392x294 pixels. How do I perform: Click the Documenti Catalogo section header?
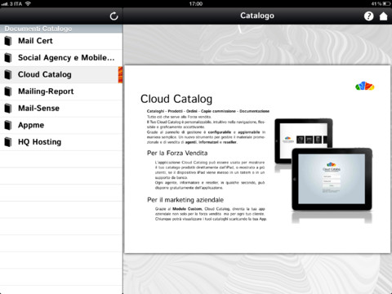[x=61, y=29]
